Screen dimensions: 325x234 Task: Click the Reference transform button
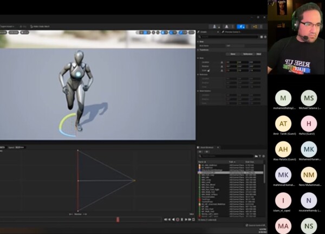[x=247, y=54]
